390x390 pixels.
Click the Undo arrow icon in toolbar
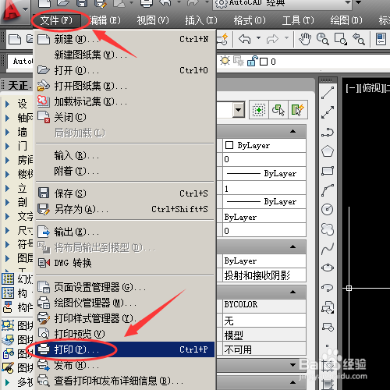pos(244,39)
